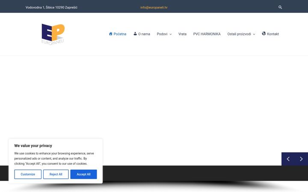Navigate to the Vrata page

coord(182,34)
